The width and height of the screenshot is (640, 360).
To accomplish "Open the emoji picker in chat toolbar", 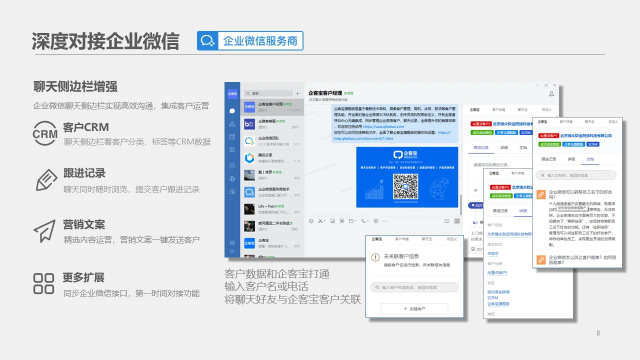I will (311, 220).
